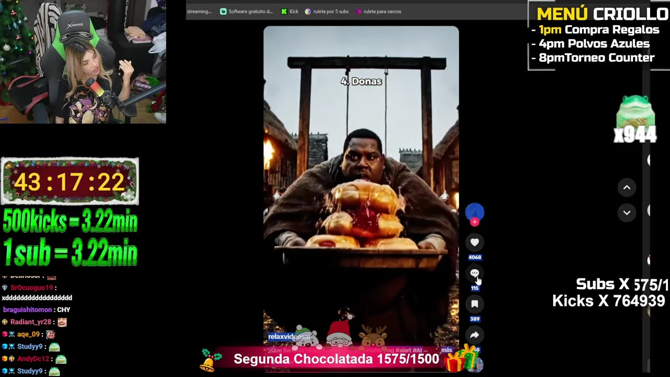Open the 'streaming...' bookmark
This screenshot has height=377, width=670.
click(x=199, y=12)
